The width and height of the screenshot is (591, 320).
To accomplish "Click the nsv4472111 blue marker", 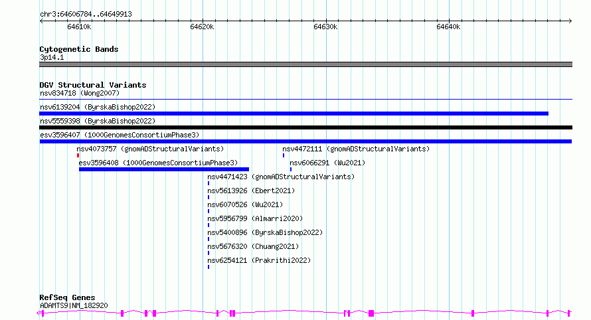I will coord(284,155).
